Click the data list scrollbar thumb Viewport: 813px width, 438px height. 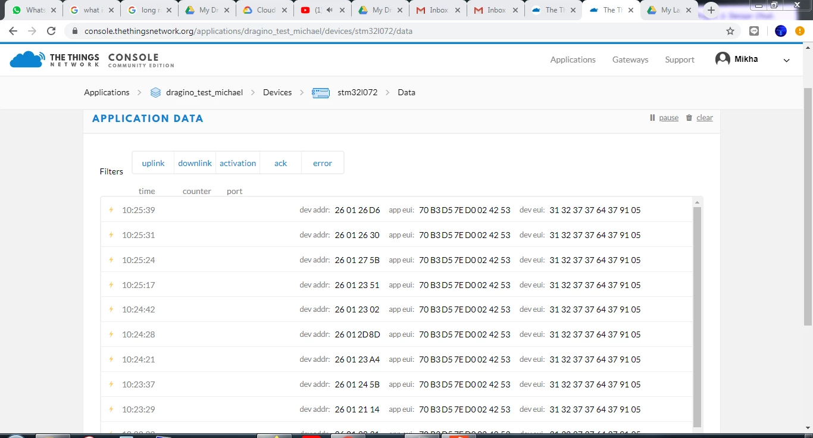tap(698, 317)
